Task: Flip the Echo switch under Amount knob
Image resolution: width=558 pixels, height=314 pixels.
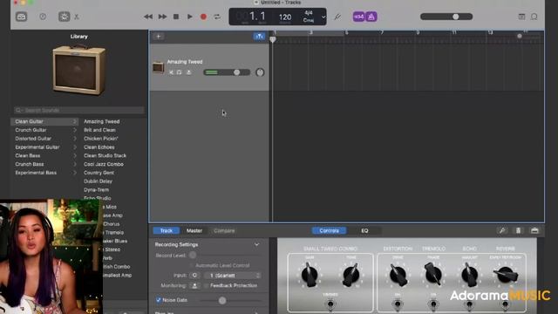Action: 469,304
